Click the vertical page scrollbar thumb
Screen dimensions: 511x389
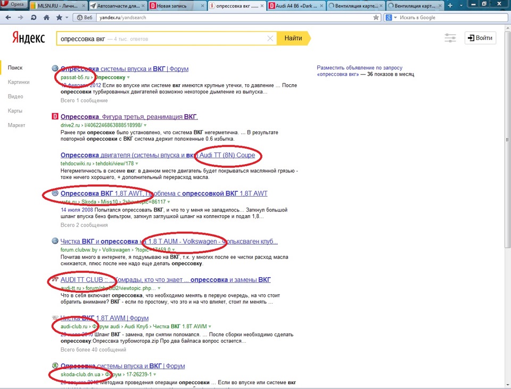pyautogui.click(x=507, y=140)
